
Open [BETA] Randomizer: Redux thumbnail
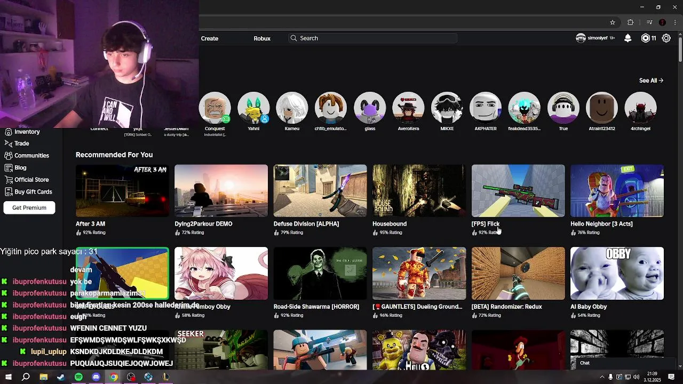[518, 273]
